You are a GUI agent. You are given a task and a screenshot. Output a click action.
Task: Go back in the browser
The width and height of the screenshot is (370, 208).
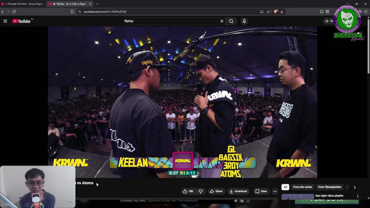(3, 12)
